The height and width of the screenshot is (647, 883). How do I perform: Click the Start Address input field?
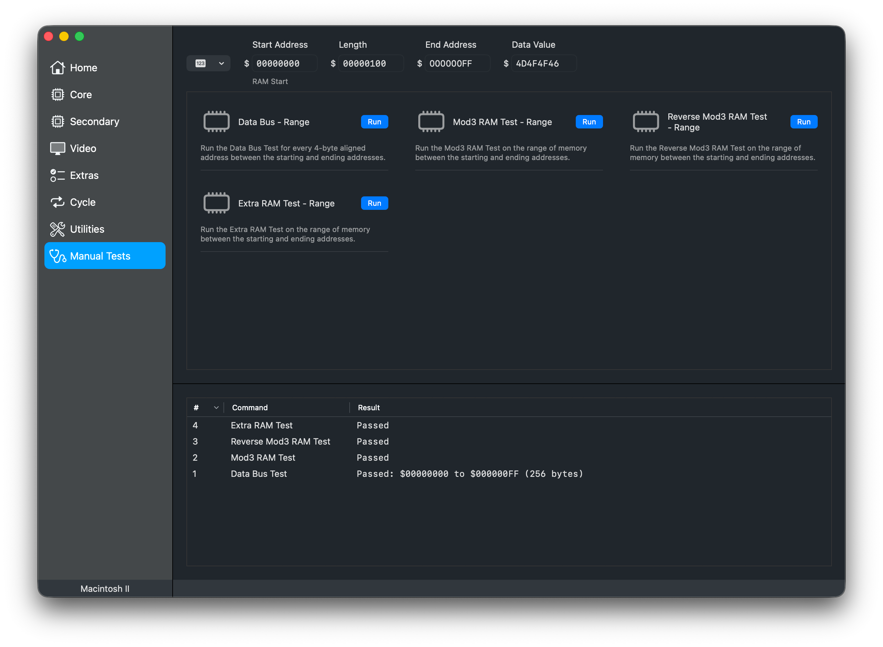click(284, 64)
